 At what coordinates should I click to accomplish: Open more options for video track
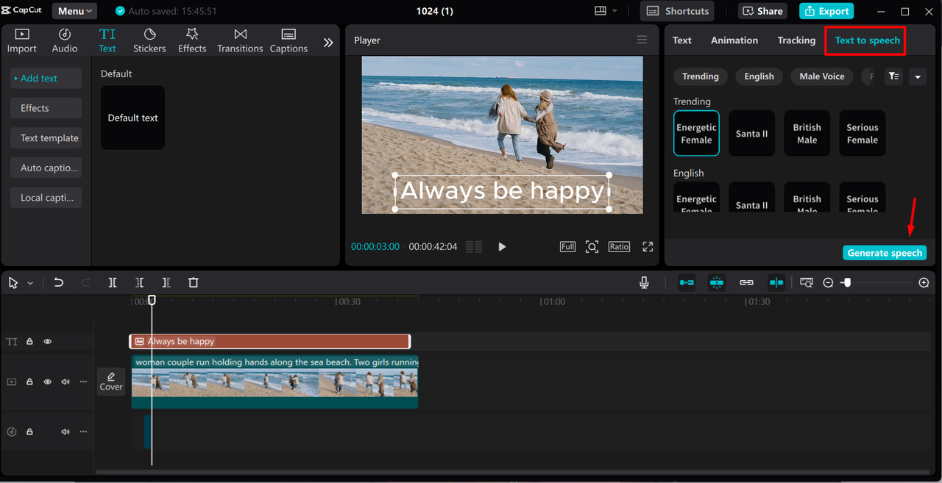click(x=83, y=382)
